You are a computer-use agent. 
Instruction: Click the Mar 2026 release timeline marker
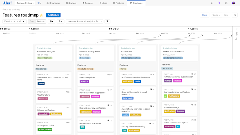coord(160,36)
